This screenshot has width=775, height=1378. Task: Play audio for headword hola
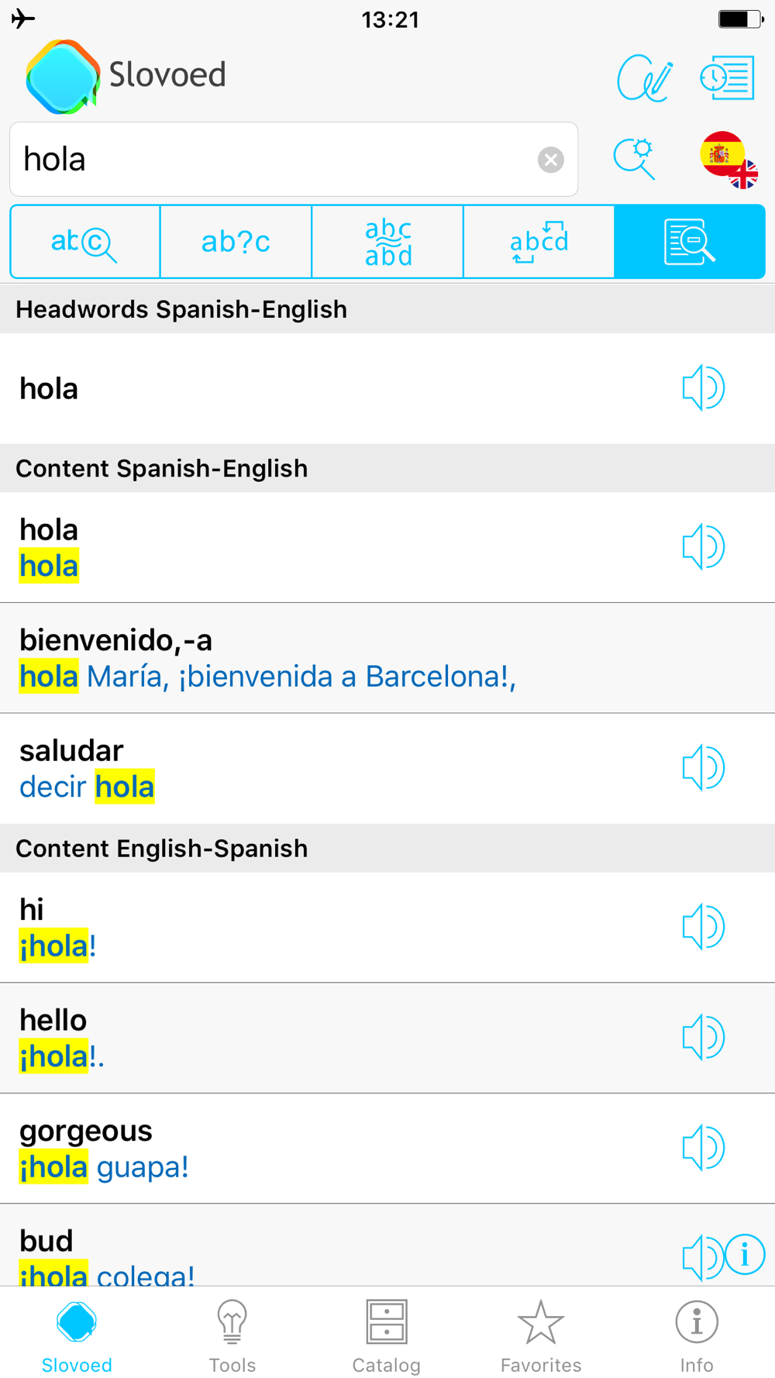click(x=703, y=388)
